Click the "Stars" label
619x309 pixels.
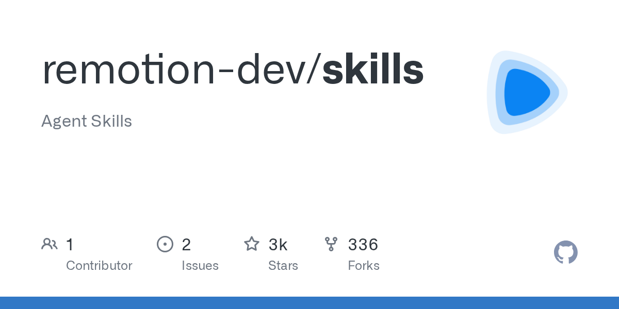283,266
